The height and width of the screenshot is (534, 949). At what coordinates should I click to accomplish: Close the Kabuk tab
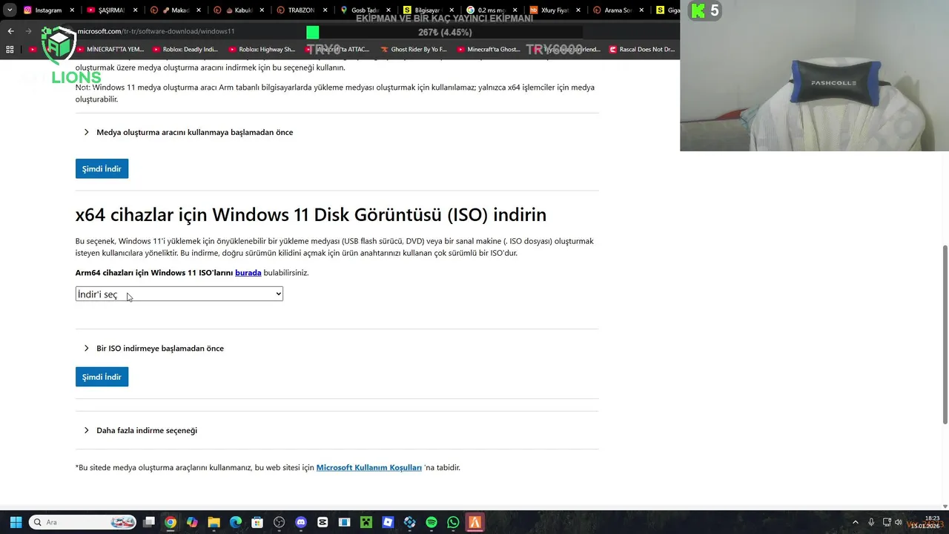click(x=261, y=10)
